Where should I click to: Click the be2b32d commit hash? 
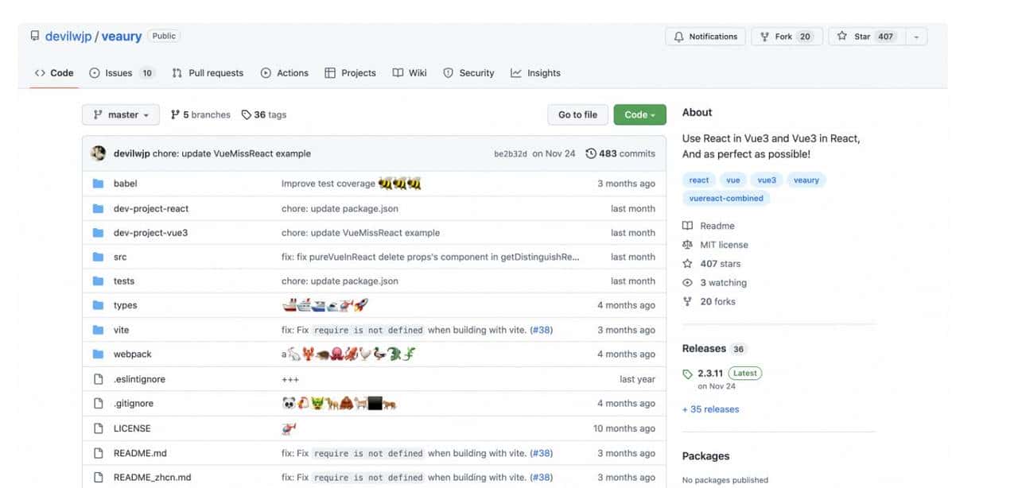coord(510,153)
